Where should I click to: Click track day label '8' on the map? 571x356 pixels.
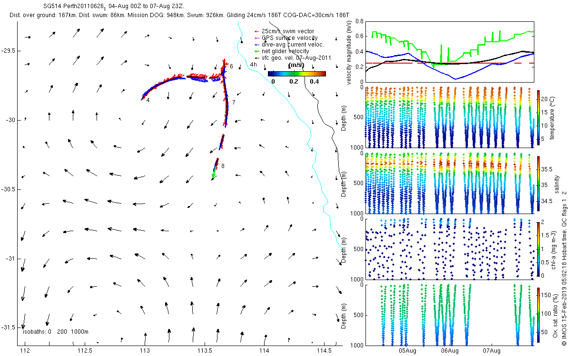223,166
